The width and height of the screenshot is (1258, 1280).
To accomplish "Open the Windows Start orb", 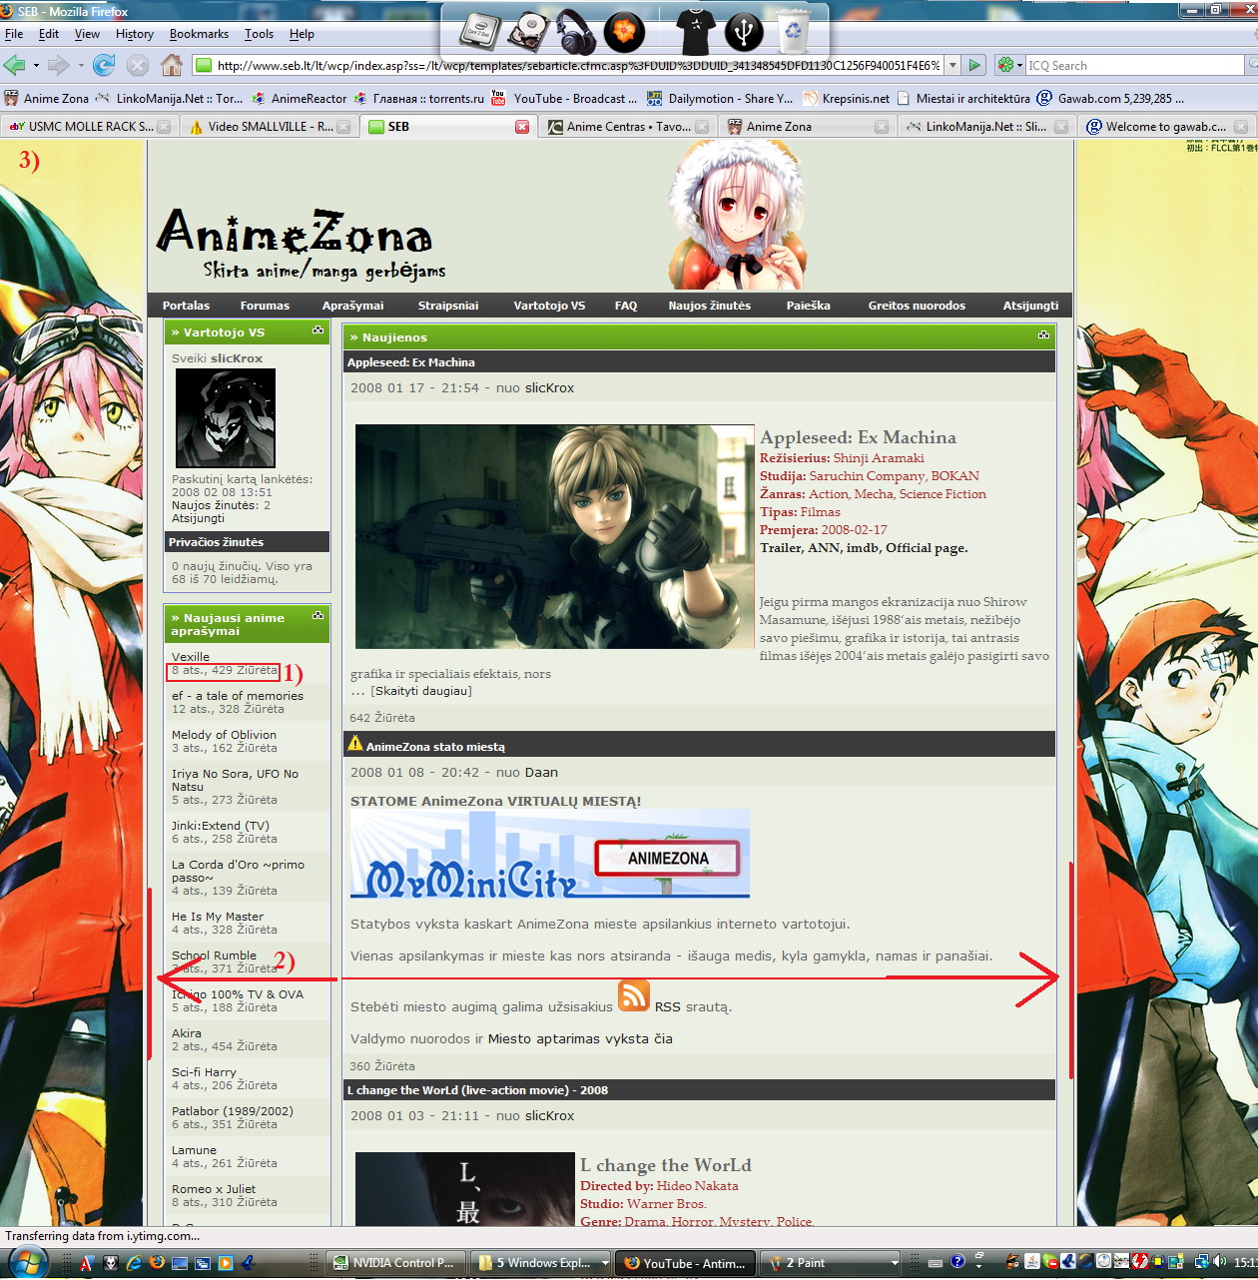I will [28, 1263].
